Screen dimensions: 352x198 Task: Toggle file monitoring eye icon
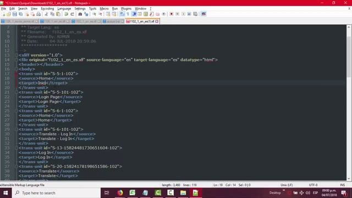pos(164,14)
